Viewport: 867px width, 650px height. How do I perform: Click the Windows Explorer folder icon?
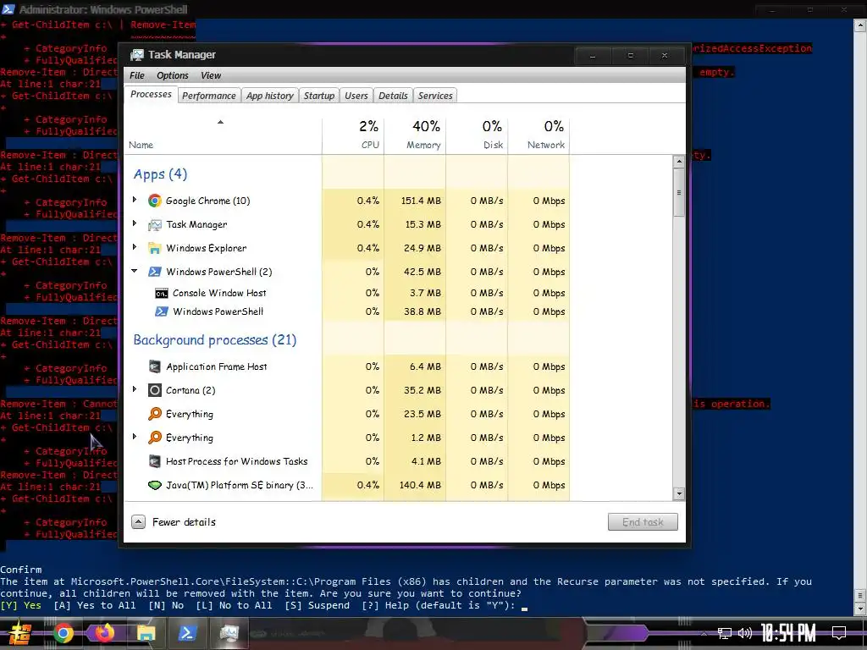pos(155,248)
